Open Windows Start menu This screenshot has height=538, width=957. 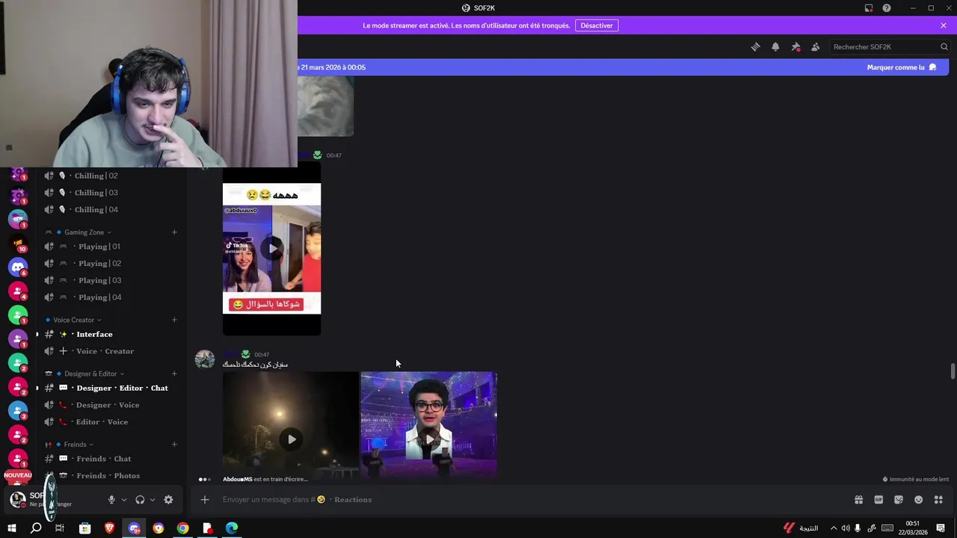pos(12,528)
